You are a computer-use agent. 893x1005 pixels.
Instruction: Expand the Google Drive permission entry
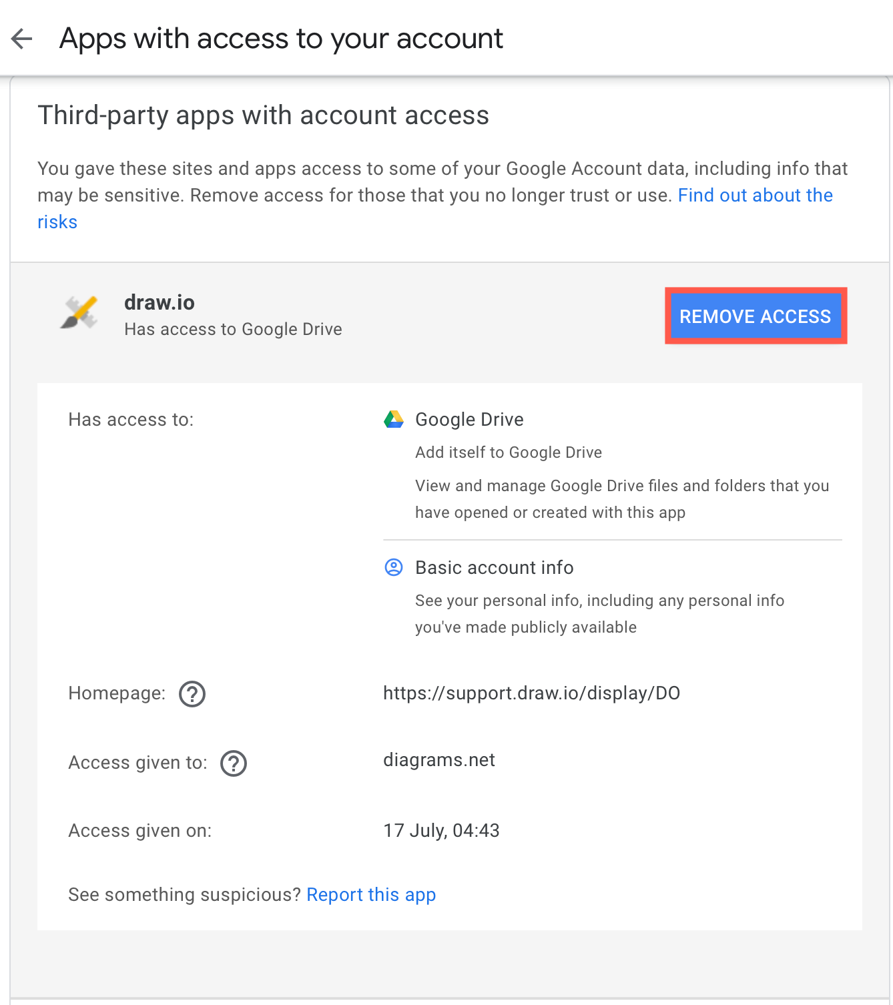[469, 419]
